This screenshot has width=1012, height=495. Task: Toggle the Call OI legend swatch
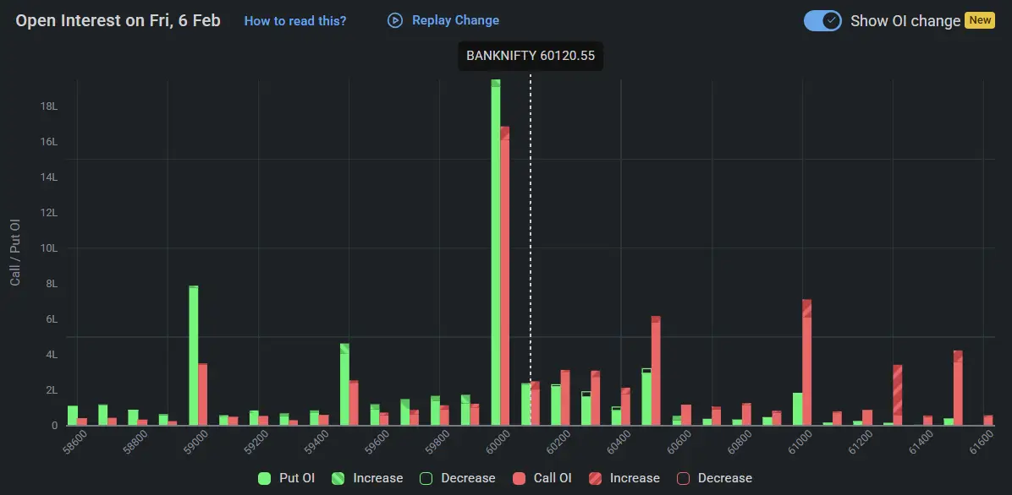pos(519,478)
